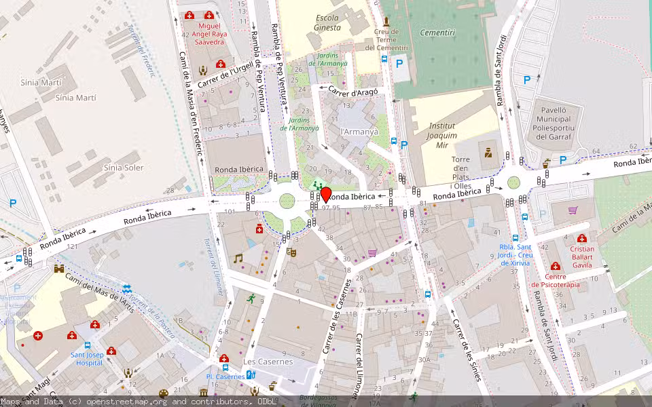Image resolution: width=652 pixels, height=407 pixels.
Task: Select the parking icon beside the Cementiri
Action: 399,64
